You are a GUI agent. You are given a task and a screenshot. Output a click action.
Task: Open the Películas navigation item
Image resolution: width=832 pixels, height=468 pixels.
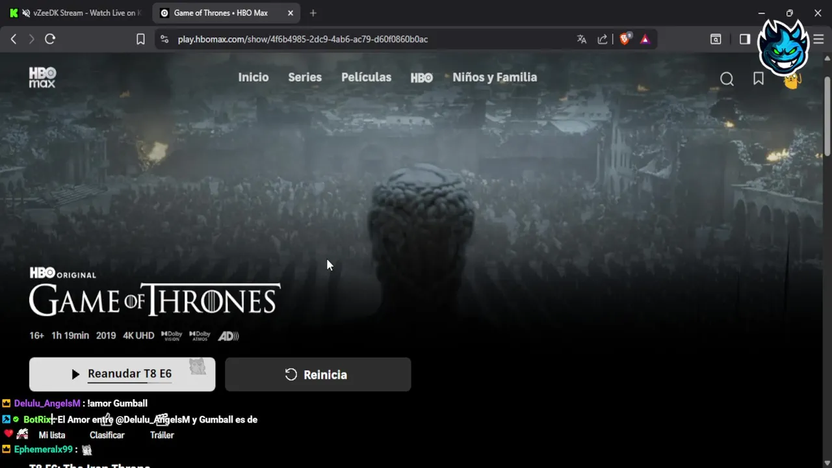point(367,77)
